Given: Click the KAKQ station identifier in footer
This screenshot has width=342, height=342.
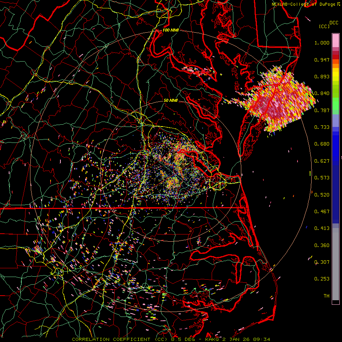Looking at the screenshot, I should pos(212,339).
